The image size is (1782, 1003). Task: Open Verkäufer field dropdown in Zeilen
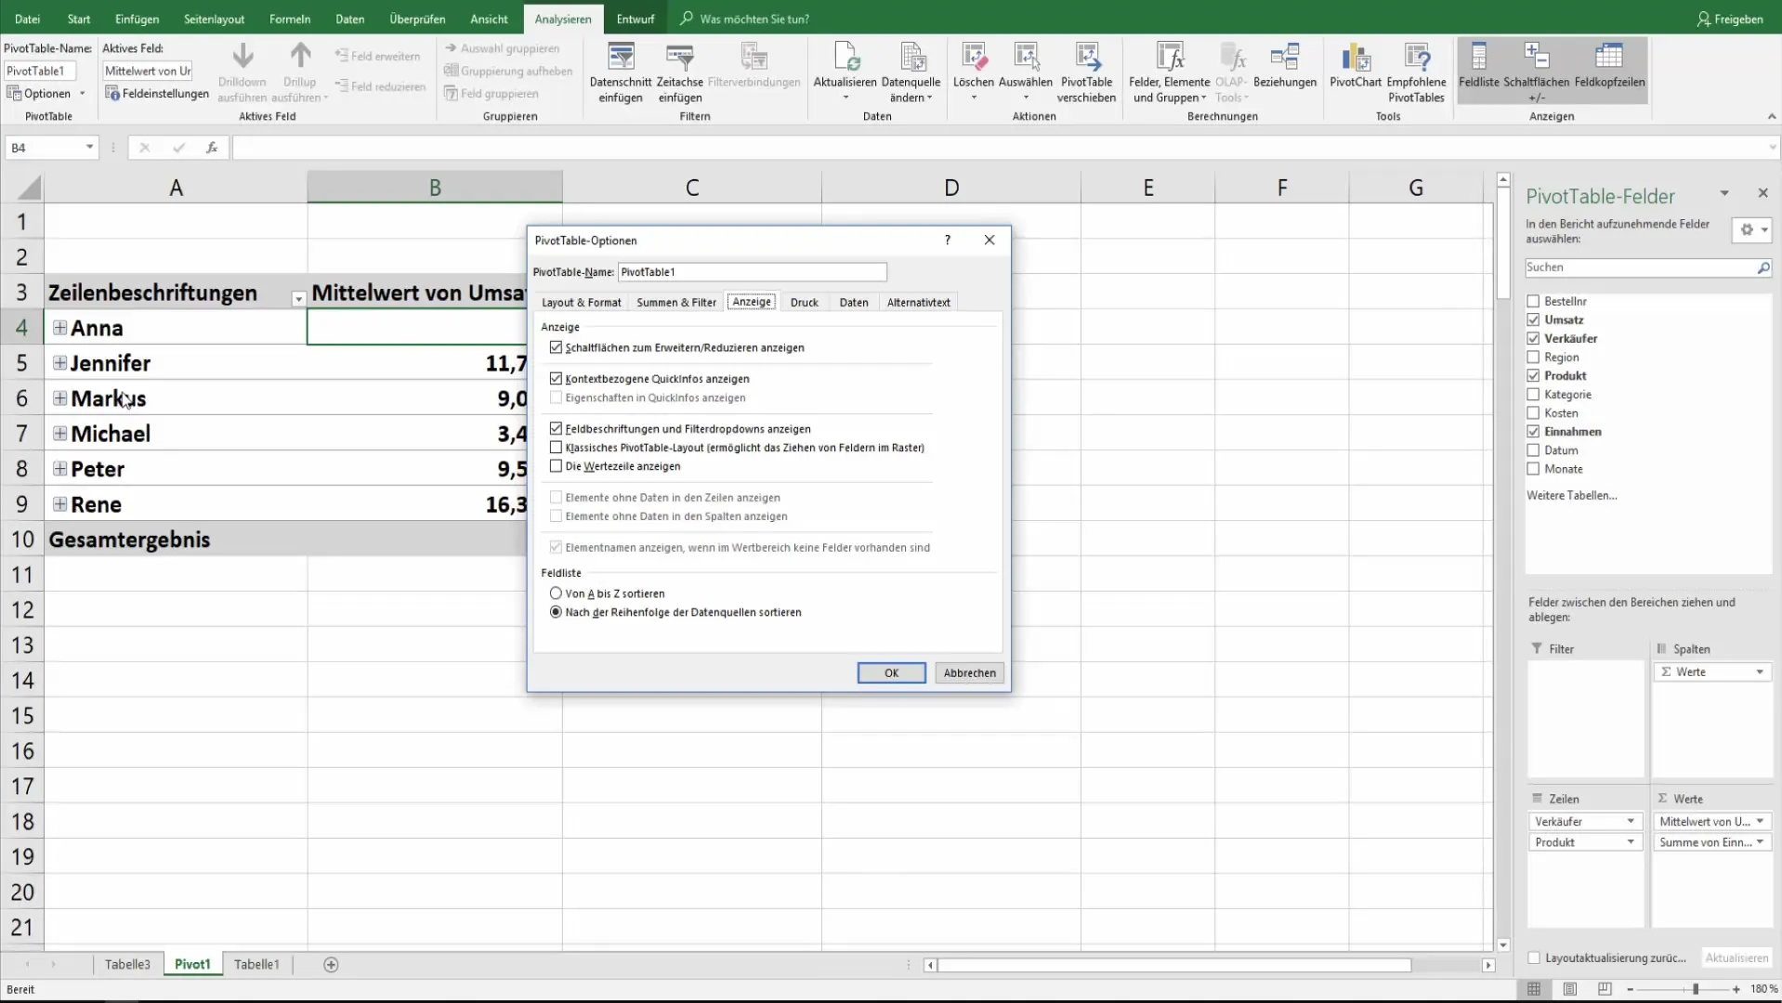tap(1630, 822)
